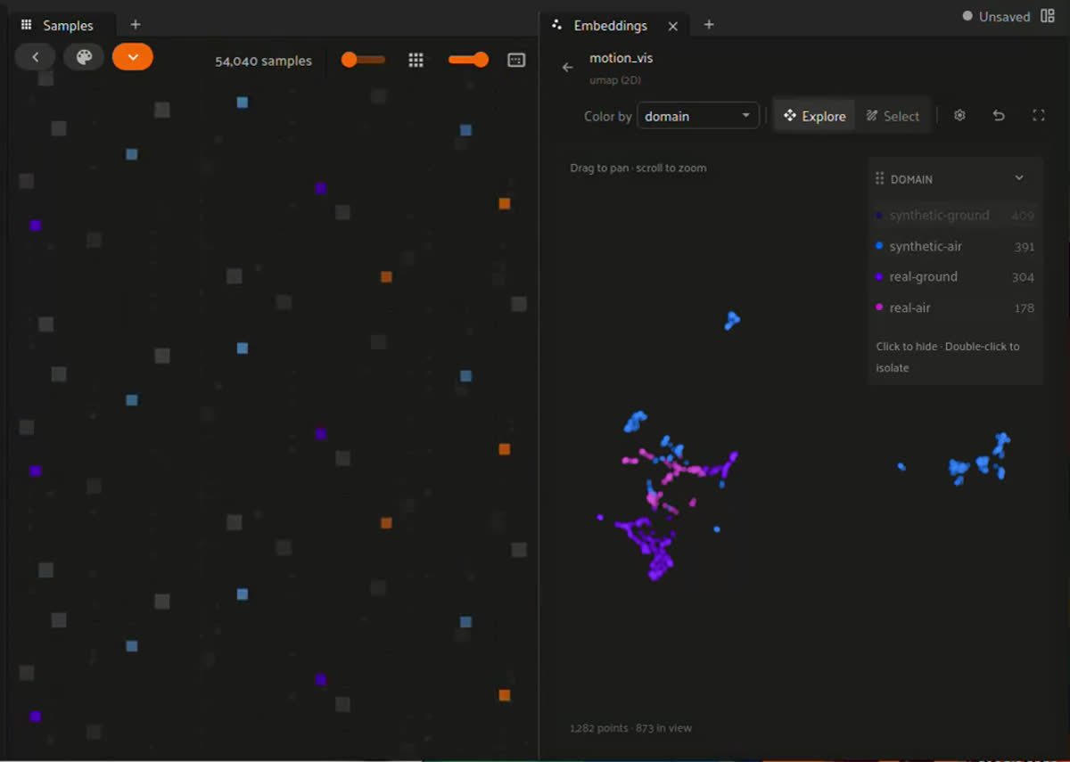This screenshot has width=1070, height=762.
Task: Open embeddings settings gear
Action: (x=959, y=116)
